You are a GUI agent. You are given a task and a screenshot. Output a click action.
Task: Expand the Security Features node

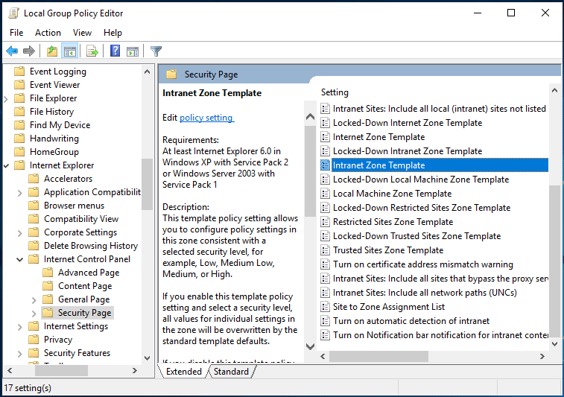20,353
